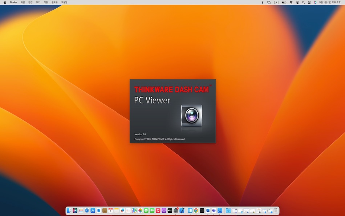Open App Store from the Dock
345x216 pixels.
tap(93, 211)
